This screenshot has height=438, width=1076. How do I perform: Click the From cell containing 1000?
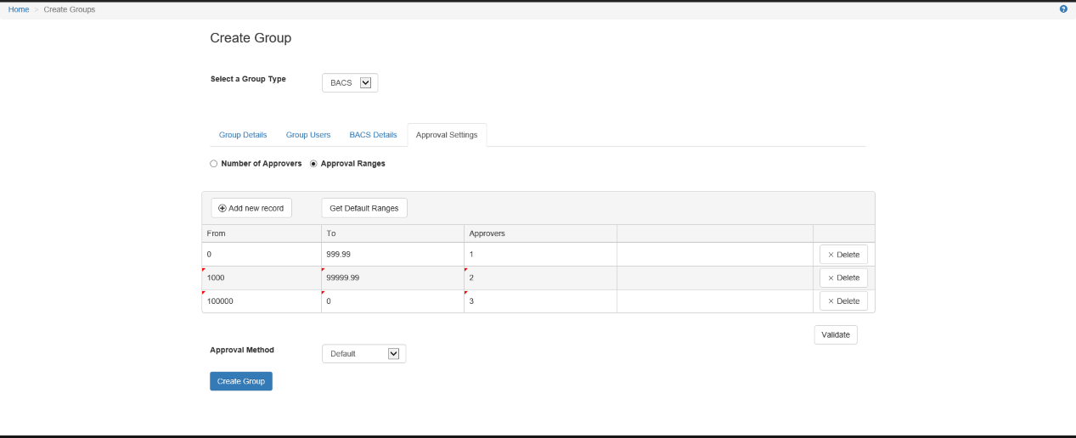[262, 278]
